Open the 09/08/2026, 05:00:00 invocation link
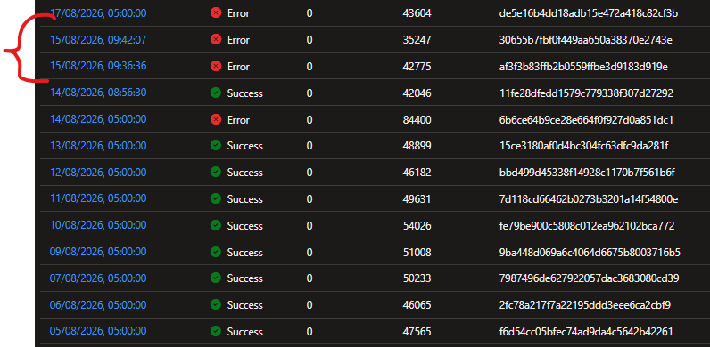This screenshot has width=710, height=347. click(x=98, y=252)
